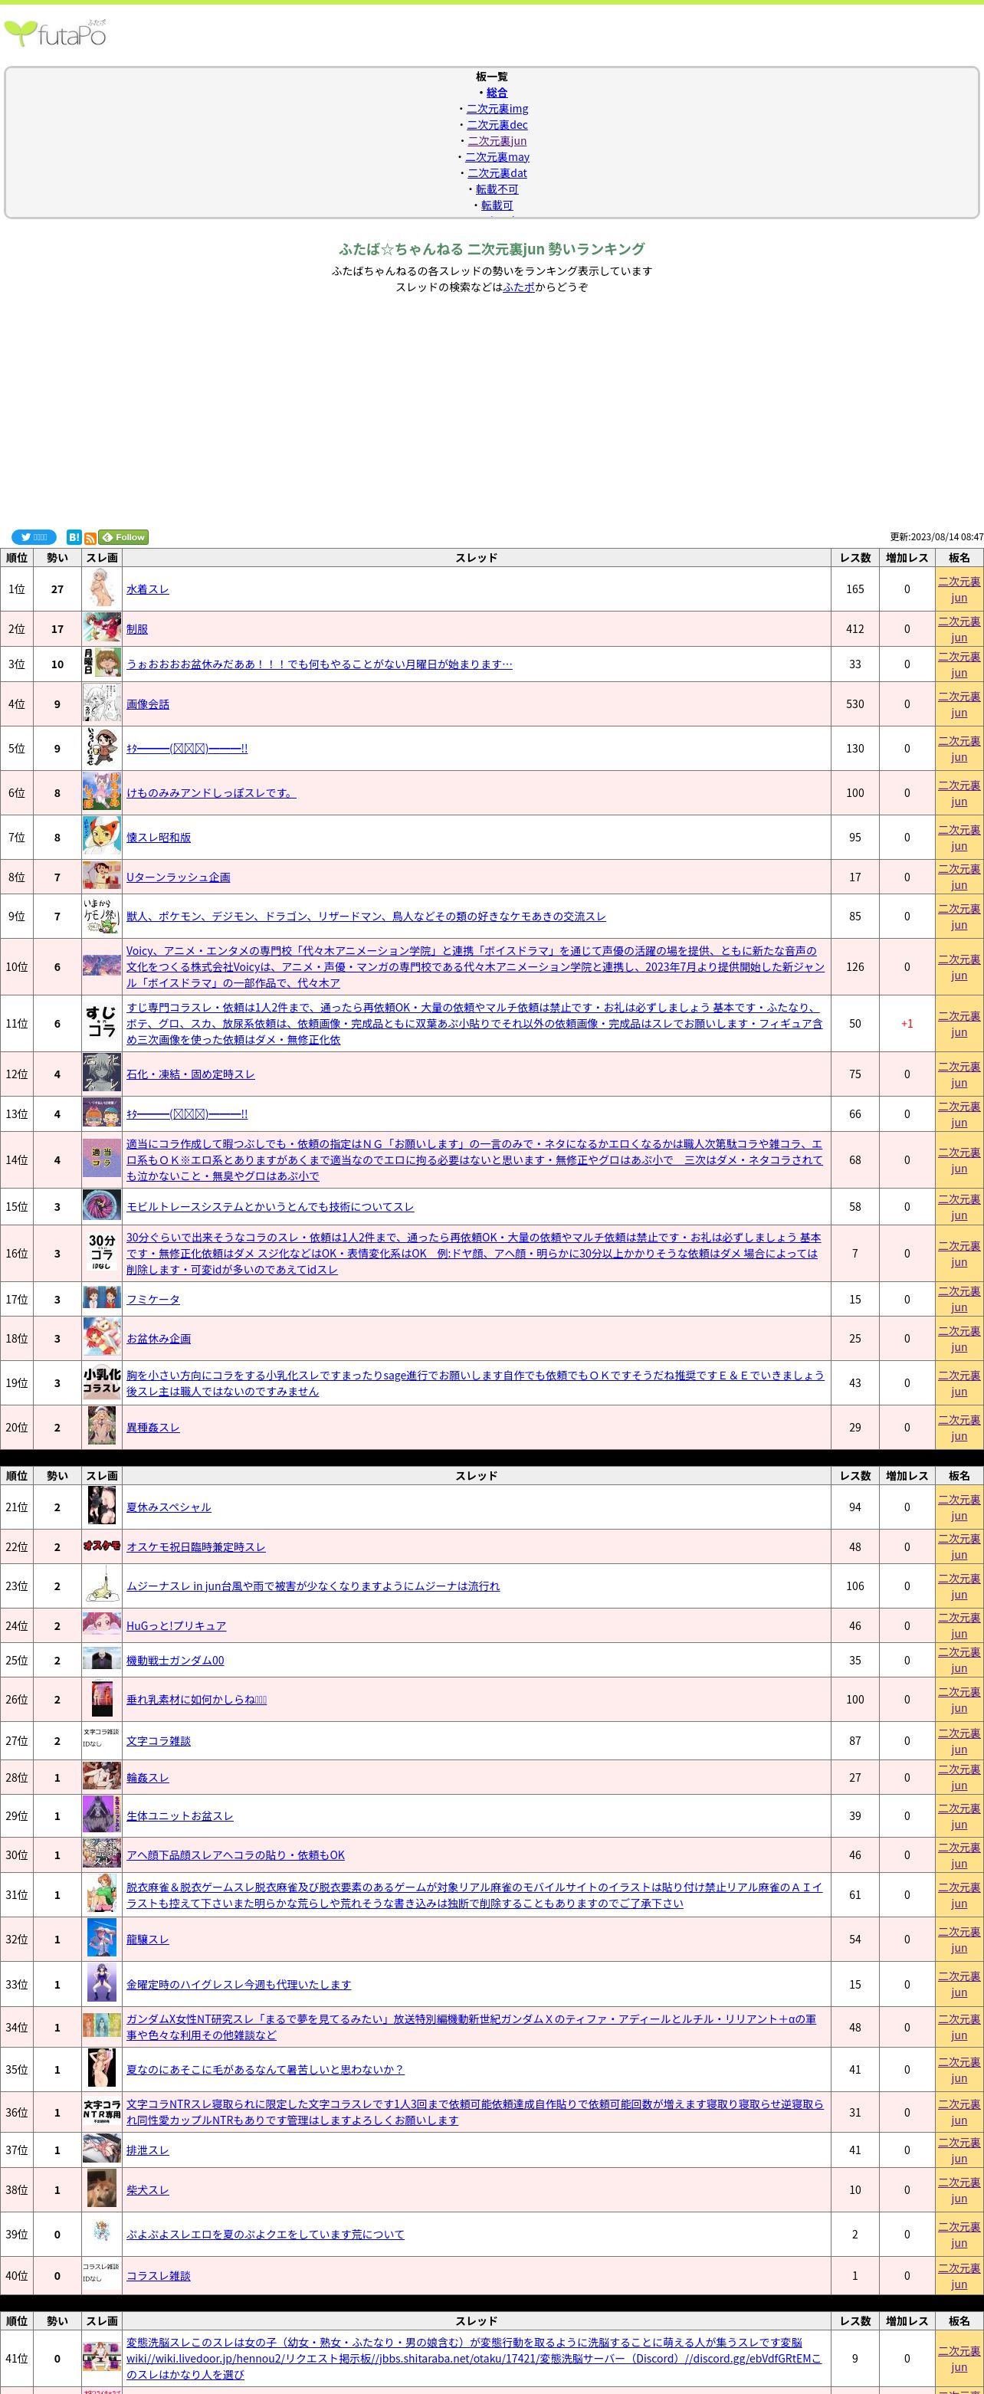The width and height of the screenshot is (984, 2394).
Task: Open the モビルトレースシステム thread link
Action: 271,1207
